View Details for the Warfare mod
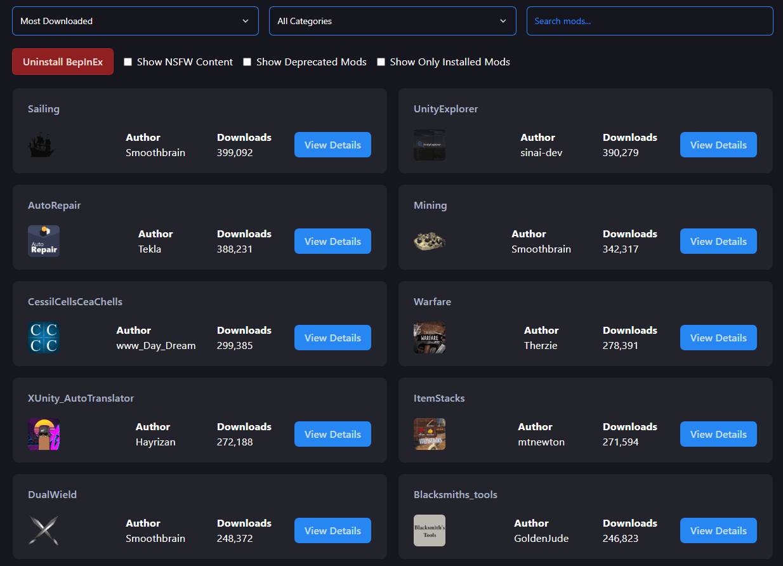The height and width of the screenshot is (566, 783). click(x=718, y=338)
